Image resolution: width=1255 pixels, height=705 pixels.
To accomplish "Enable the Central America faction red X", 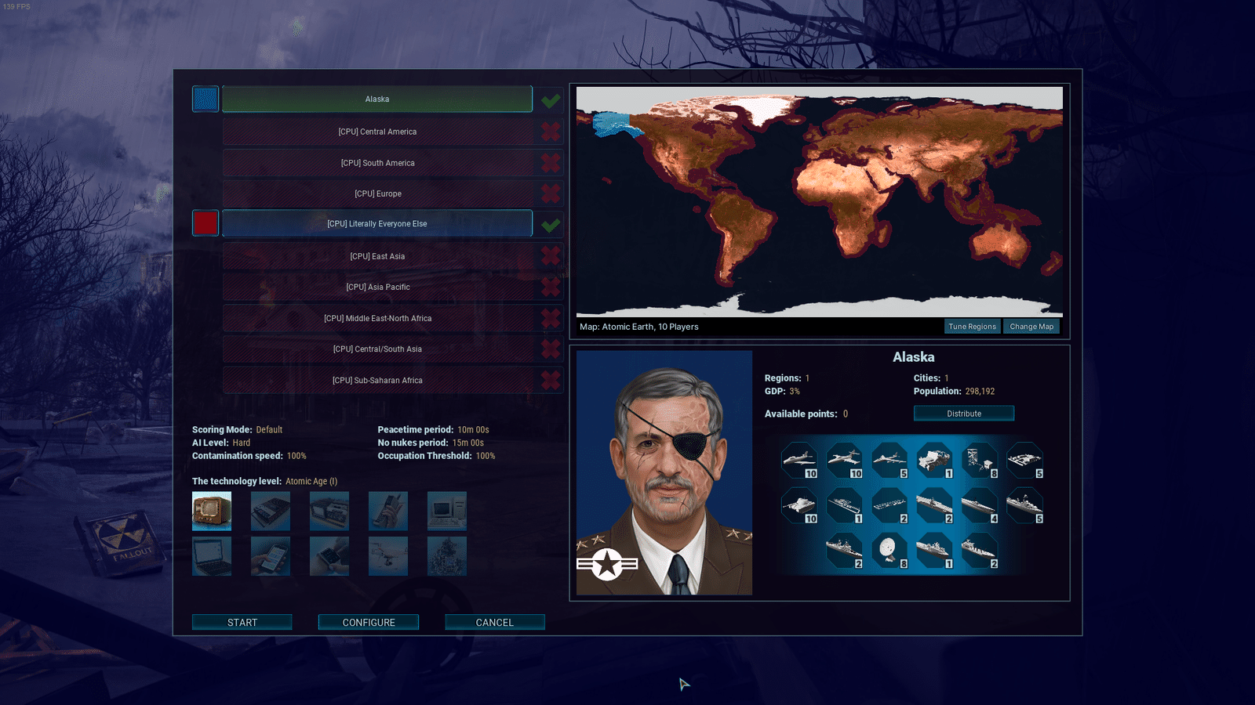I will pyautogui.click(x=551, y=132).
